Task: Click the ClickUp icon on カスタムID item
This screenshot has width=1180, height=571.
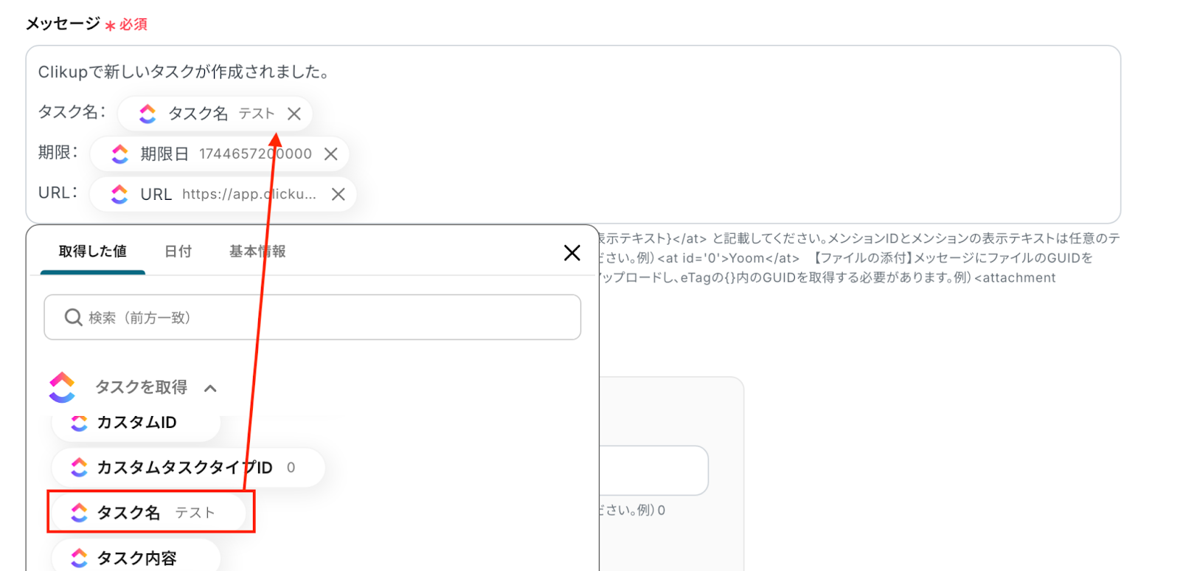Action: [79, 423]
